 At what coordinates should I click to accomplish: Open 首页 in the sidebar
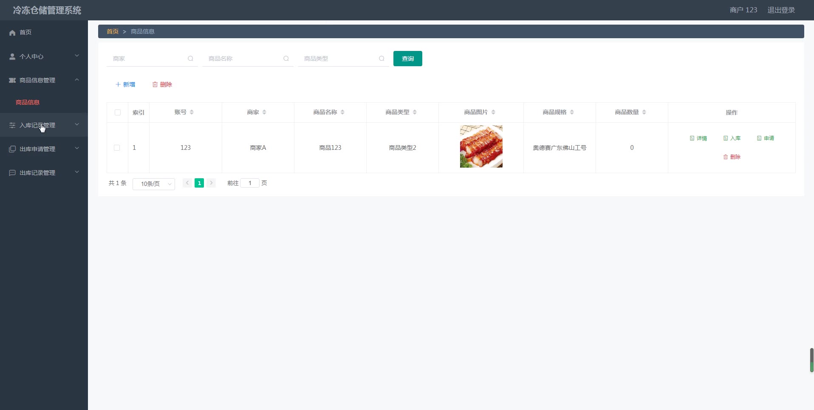click(44, 32)
